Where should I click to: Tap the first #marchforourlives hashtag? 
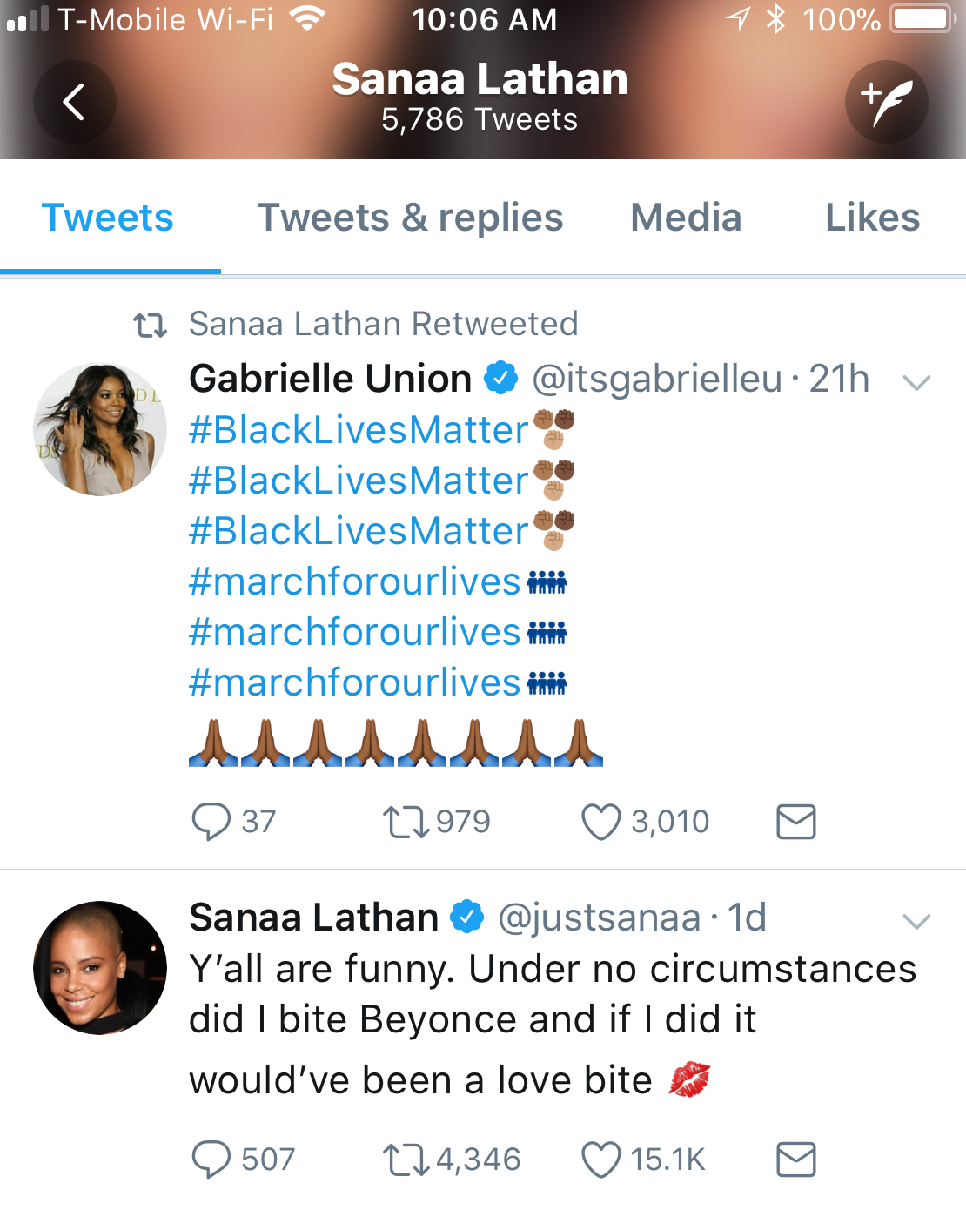point(354,581)
